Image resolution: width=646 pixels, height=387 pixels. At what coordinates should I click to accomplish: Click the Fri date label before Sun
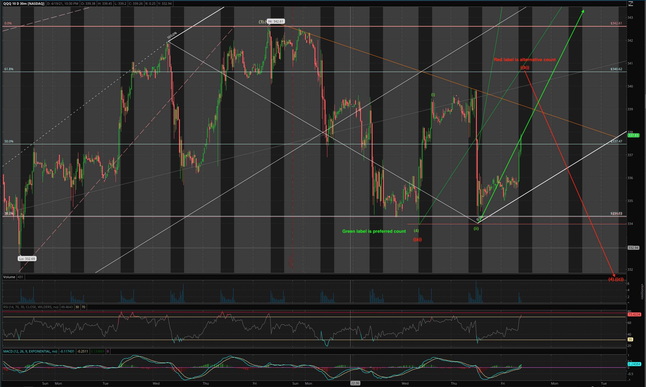(x=255, y=383)
